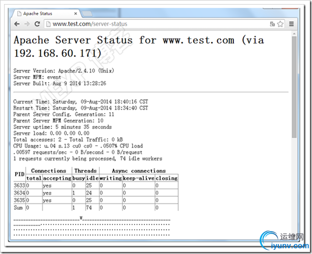312x254 pixels.
Task: Click the PID column header
Action: click(19, 174)
